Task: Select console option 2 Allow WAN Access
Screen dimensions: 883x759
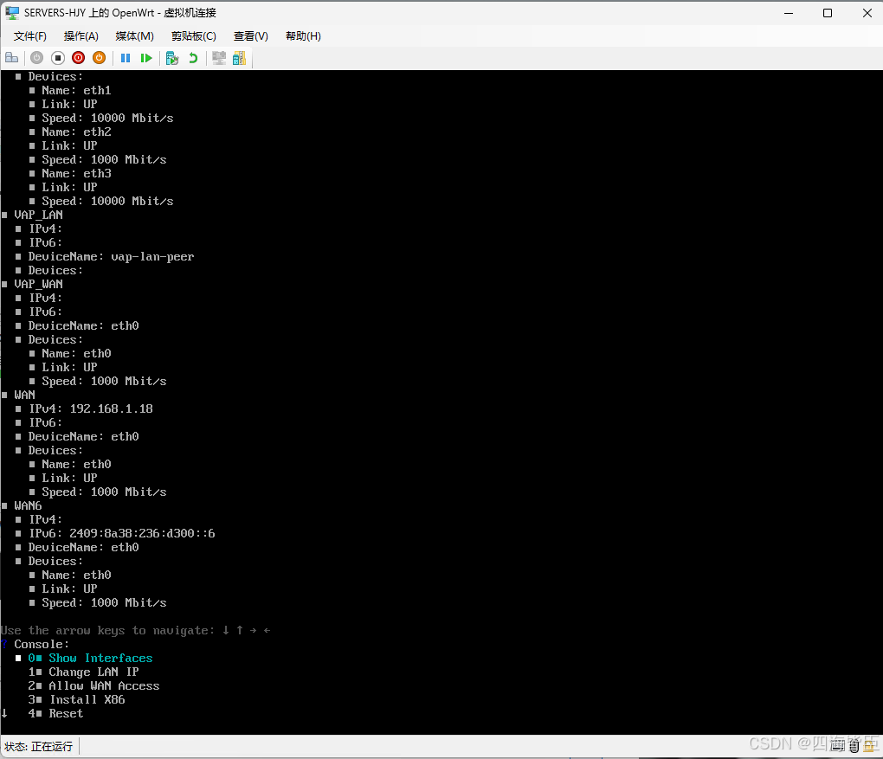Action: point(94,685)
